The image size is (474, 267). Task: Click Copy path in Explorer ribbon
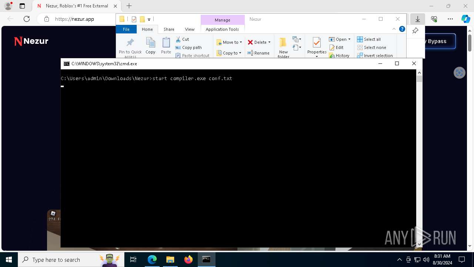[188, 47]
